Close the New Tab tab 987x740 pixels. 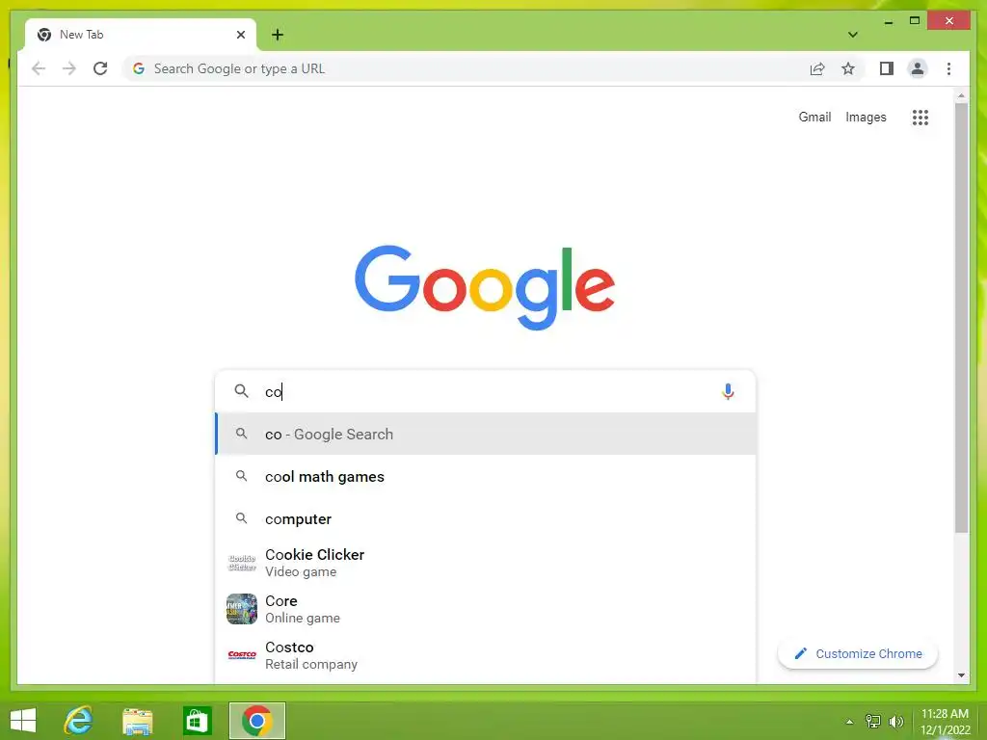click(x=240, y=35)
